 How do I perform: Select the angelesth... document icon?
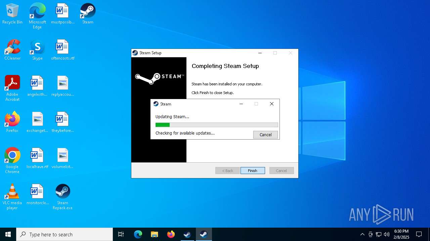coord(37,86)
